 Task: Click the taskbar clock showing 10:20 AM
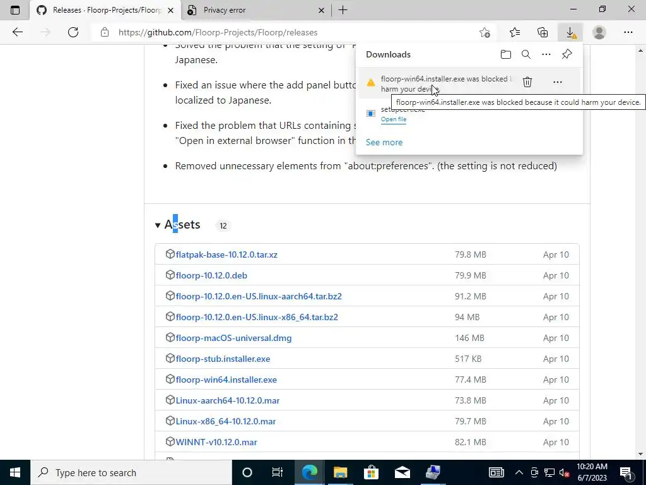click(x=592, y=472)
